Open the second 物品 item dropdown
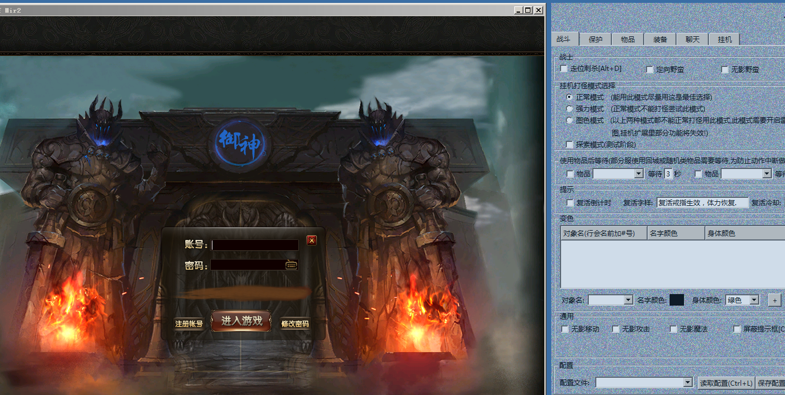The height and width of the screenshot is (395, 785). click(x=767, y=174)
